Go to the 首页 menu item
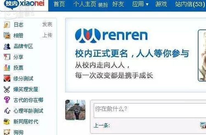This screenshot has width=206, height=135. (x=59, y=4)
